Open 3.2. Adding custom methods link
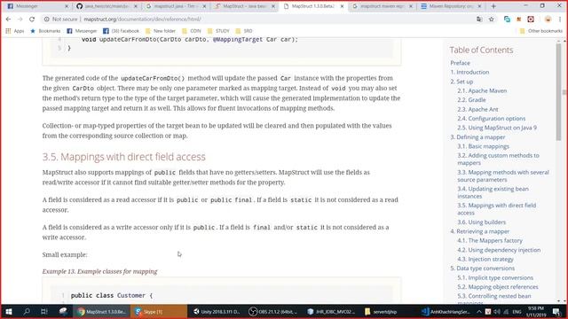Viewport: 568px width, 319px height. tap(498, 159)
